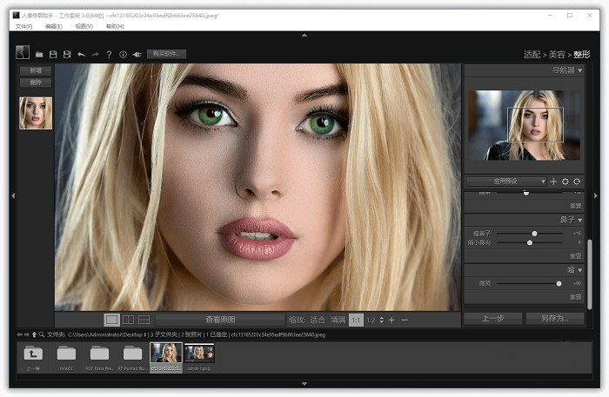
Task: Open the 视图(V) menu
Action: coord(84,26)
